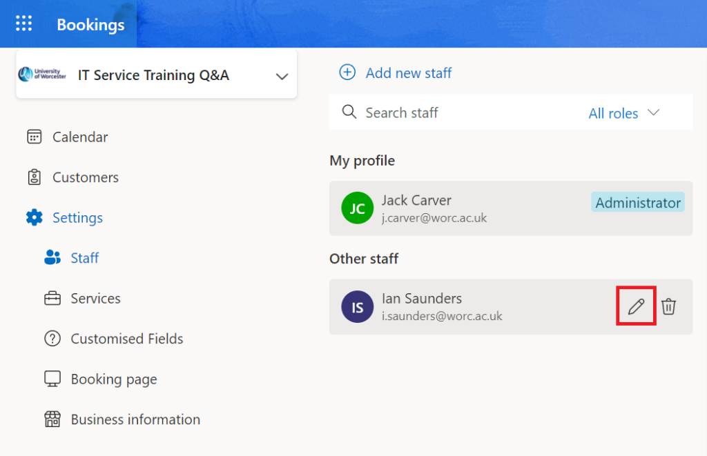Click the Booking page monitor icon
Viewport: 707px width, 456px height.
[52, 379]
